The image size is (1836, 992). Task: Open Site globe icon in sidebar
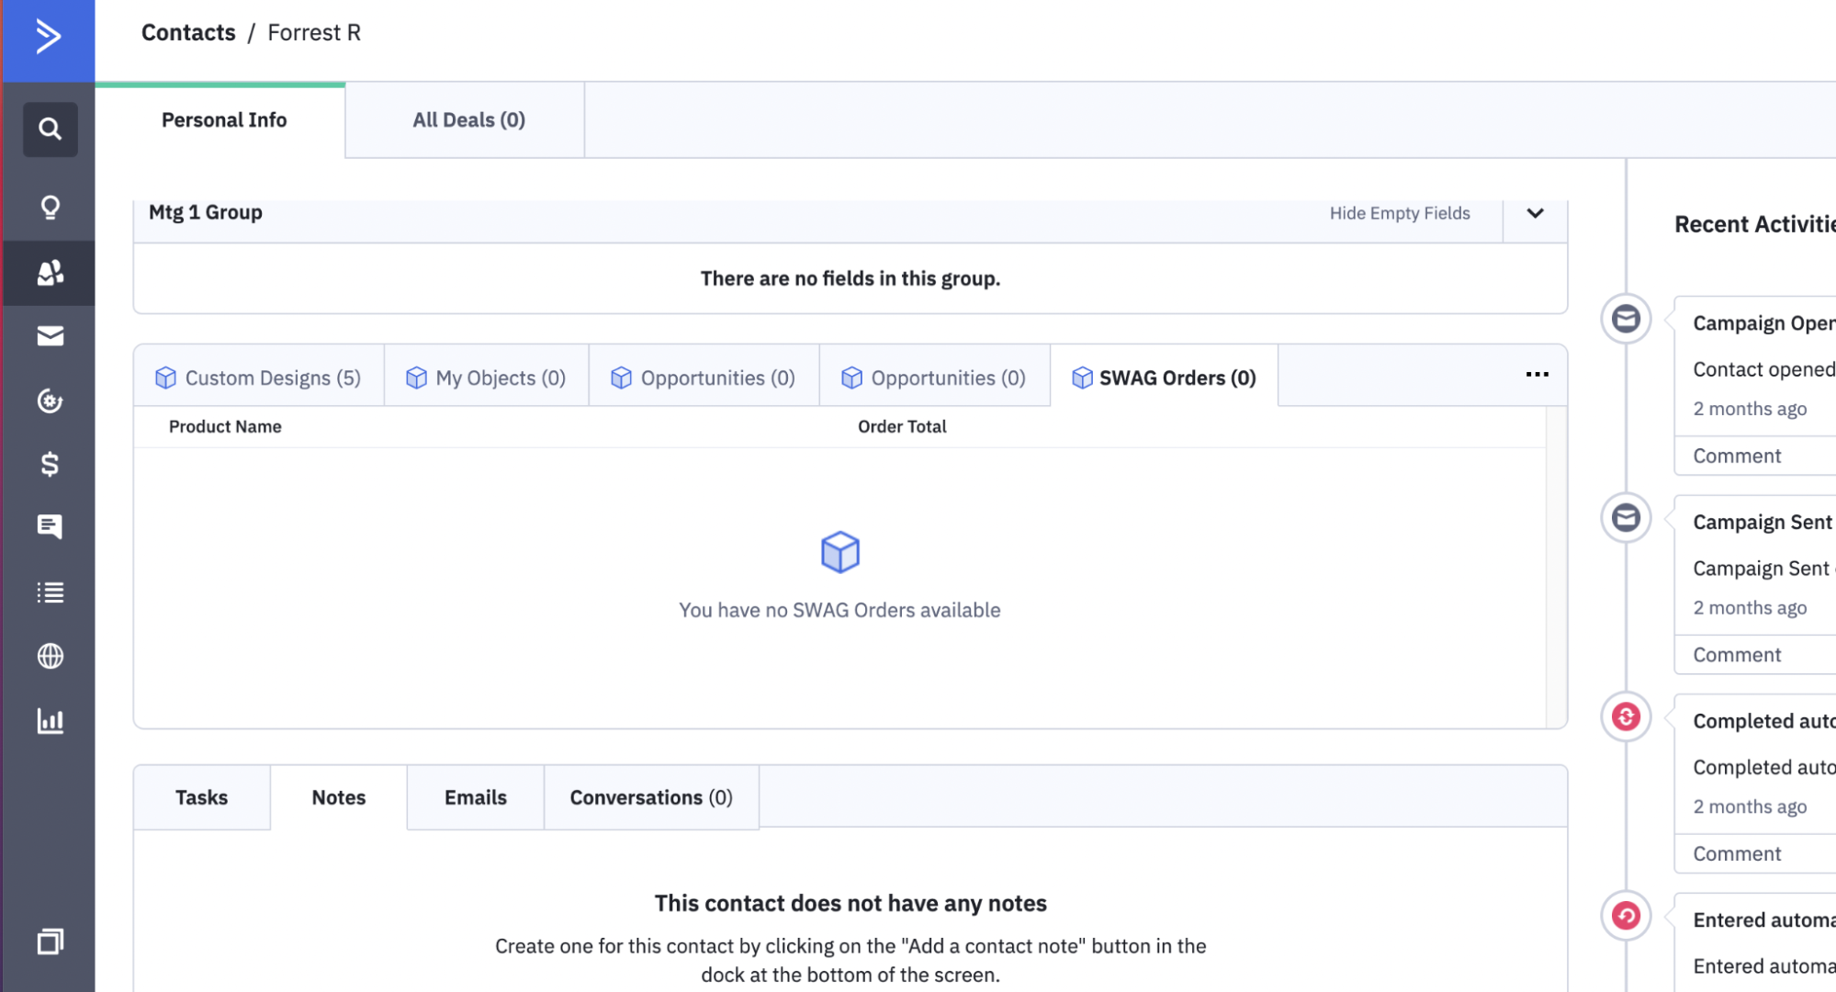pos(50,656)
